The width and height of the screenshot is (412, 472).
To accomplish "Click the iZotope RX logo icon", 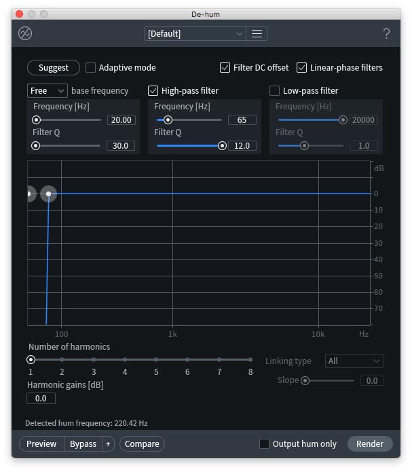I will point(25,34).
